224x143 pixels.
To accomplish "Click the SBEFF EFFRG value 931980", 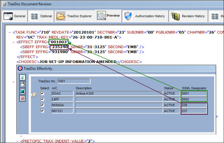I will [x=60, y=52].
